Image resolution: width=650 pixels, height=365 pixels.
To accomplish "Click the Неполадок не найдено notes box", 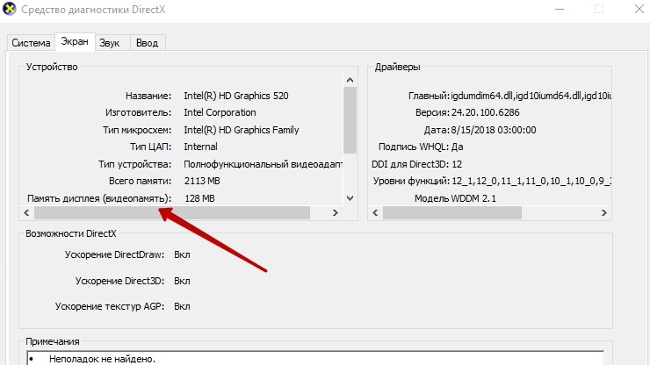I will [x=315, y=358].
